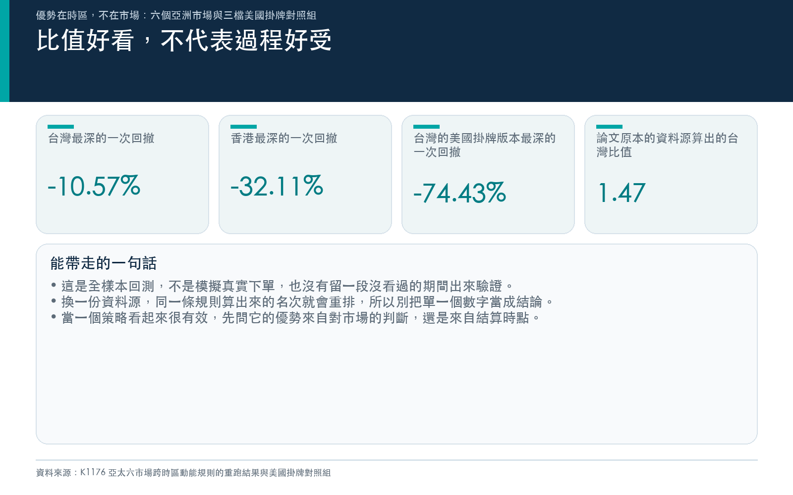Select the value -74.43%
Image resolution: width=793 pixels, height=495 pixels.
[x=459, y=193]
